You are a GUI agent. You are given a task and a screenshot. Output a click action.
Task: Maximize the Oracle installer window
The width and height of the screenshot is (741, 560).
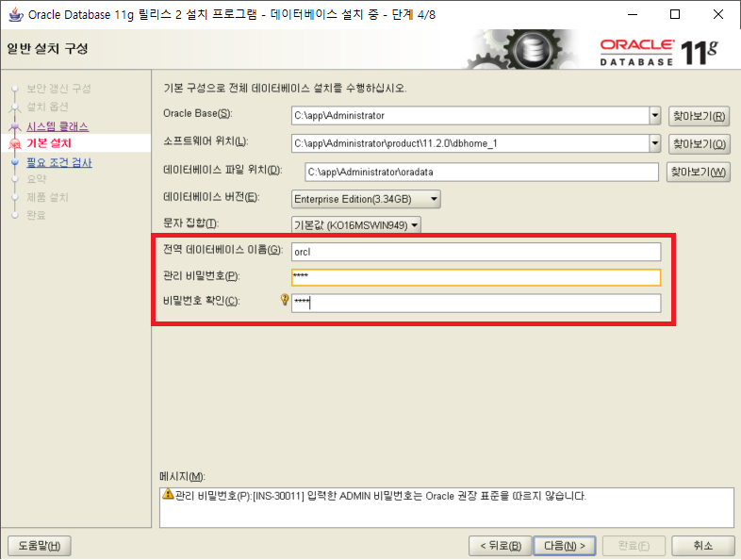pyautogui.click(x=675, y=14)
